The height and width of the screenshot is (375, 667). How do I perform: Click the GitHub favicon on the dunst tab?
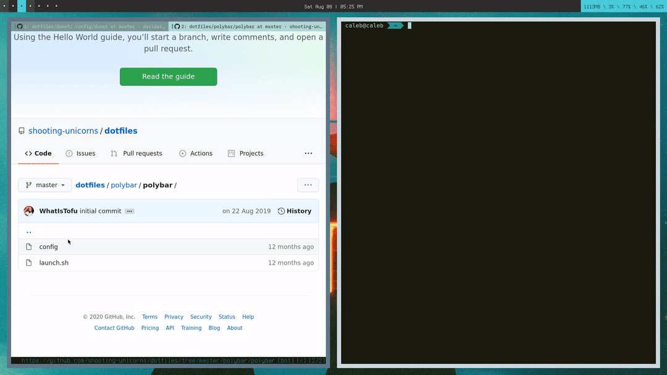20,27
